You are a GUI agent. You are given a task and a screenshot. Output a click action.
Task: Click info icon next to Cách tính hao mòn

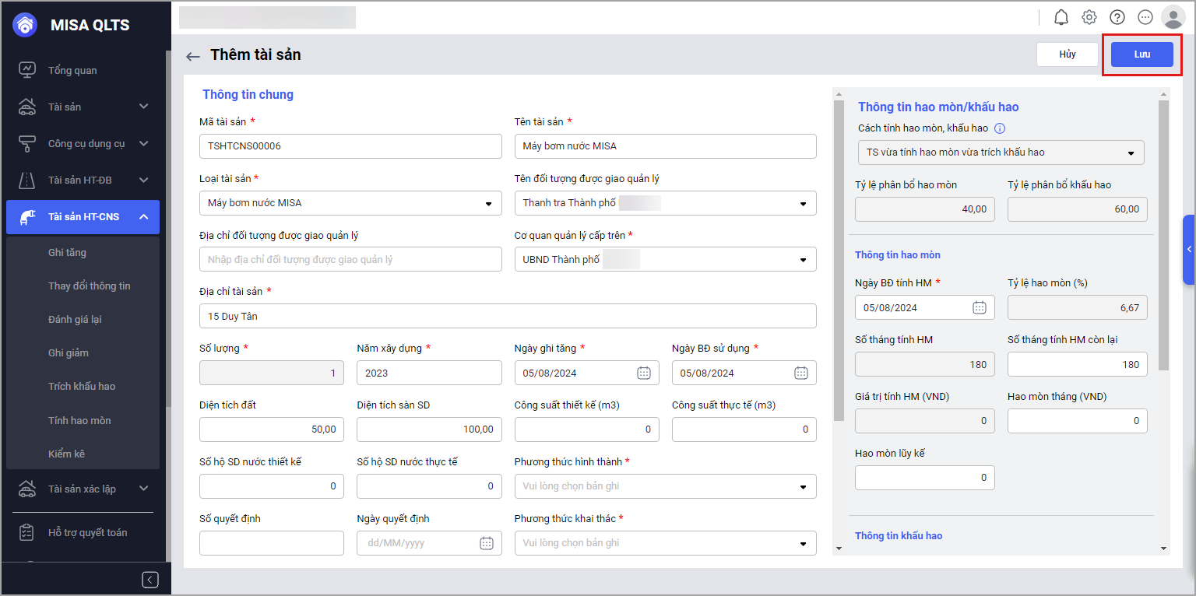(1001, 128)
